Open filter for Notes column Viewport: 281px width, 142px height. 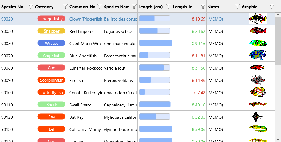click(237, 6)
